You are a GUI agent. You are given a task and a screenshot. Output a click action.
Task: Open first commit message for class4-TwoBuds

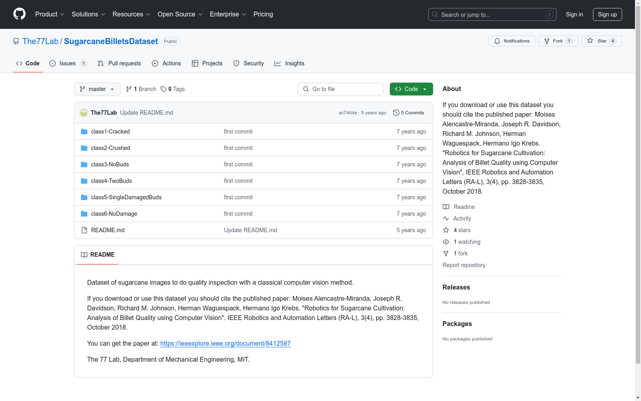click(x=238, y=181)
